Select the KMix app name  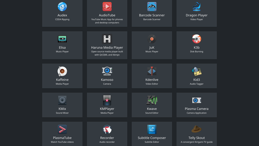(62, 109)
